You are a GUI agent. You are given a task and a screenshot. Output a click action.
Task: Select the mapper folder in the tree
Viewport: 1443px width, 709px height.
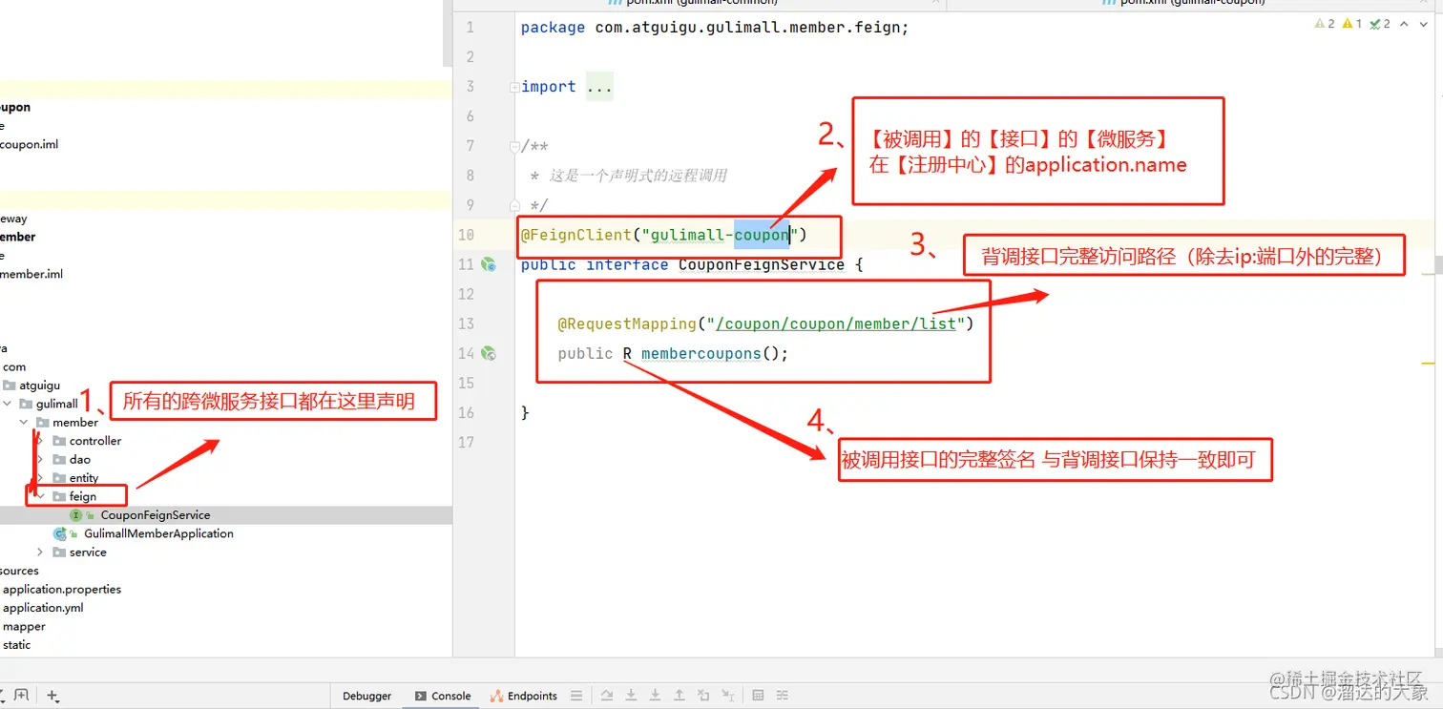pos(24,627)
